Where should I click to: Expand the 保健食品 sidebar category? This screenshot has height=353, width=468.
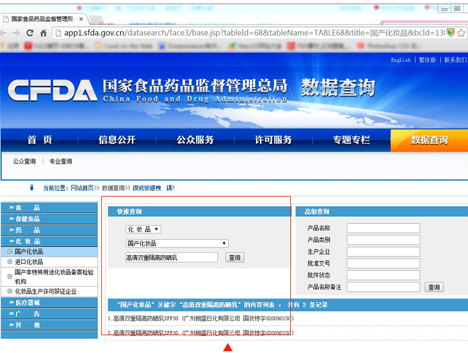coord(49,219)
